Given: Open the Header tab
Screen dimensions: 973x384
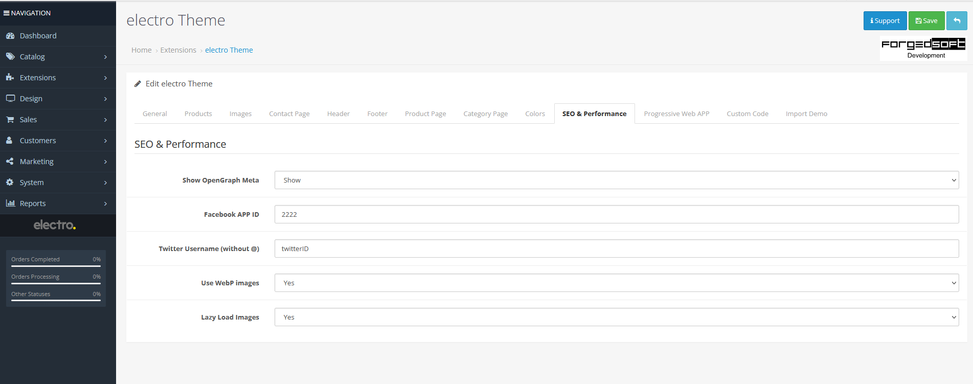Looking at the screenshot, I should point(338,114).
